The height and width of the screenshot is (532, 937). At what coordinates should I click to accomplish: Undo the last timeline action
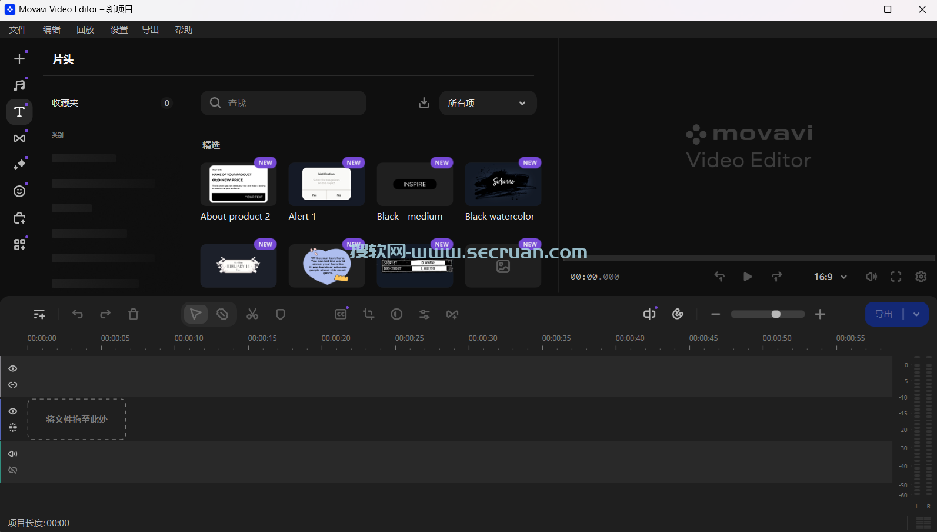77,314
